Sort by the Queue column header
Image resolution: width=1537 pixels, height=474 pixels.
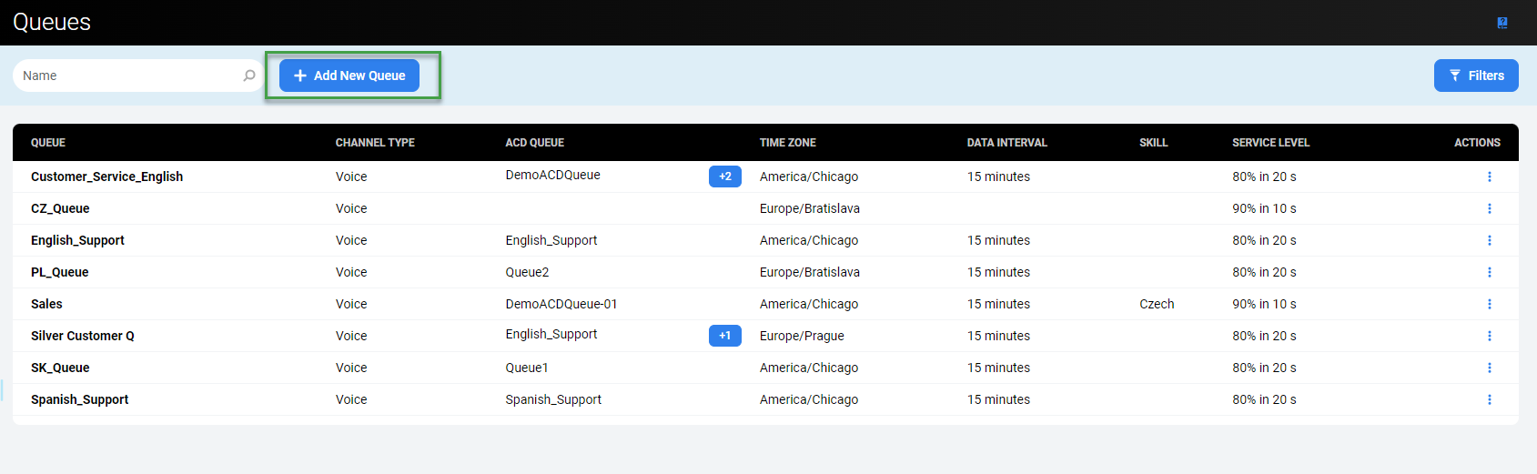pos(48,143)
